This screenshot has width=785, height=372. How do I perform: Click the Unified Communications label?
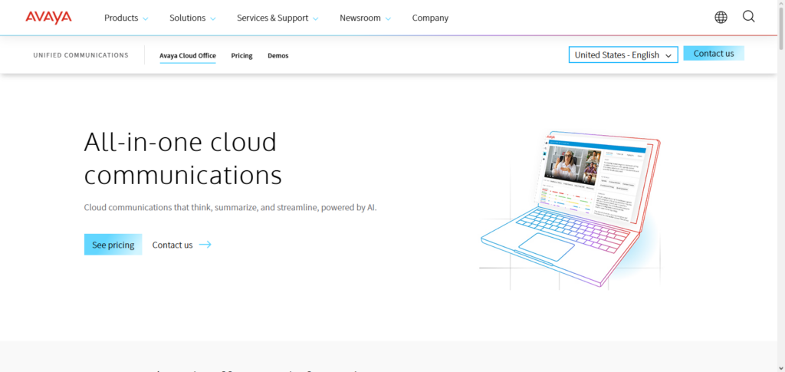pyautogui.click(x=81, y=55)
